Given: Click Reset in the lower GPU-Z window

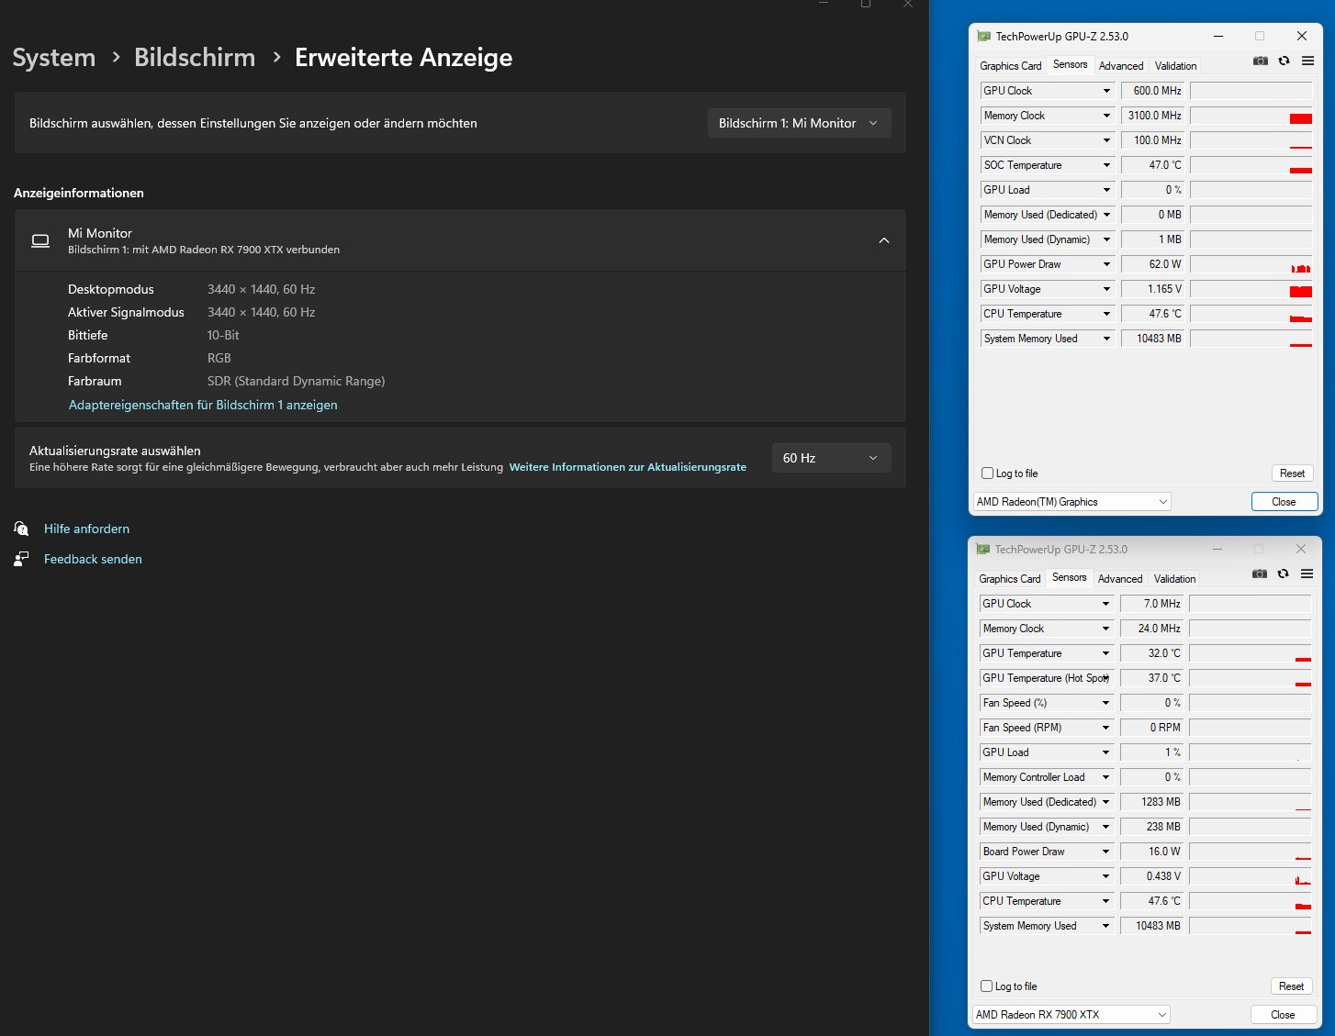Looking at the screenshot, I should pyautogui.click(x=1291, y=986).
